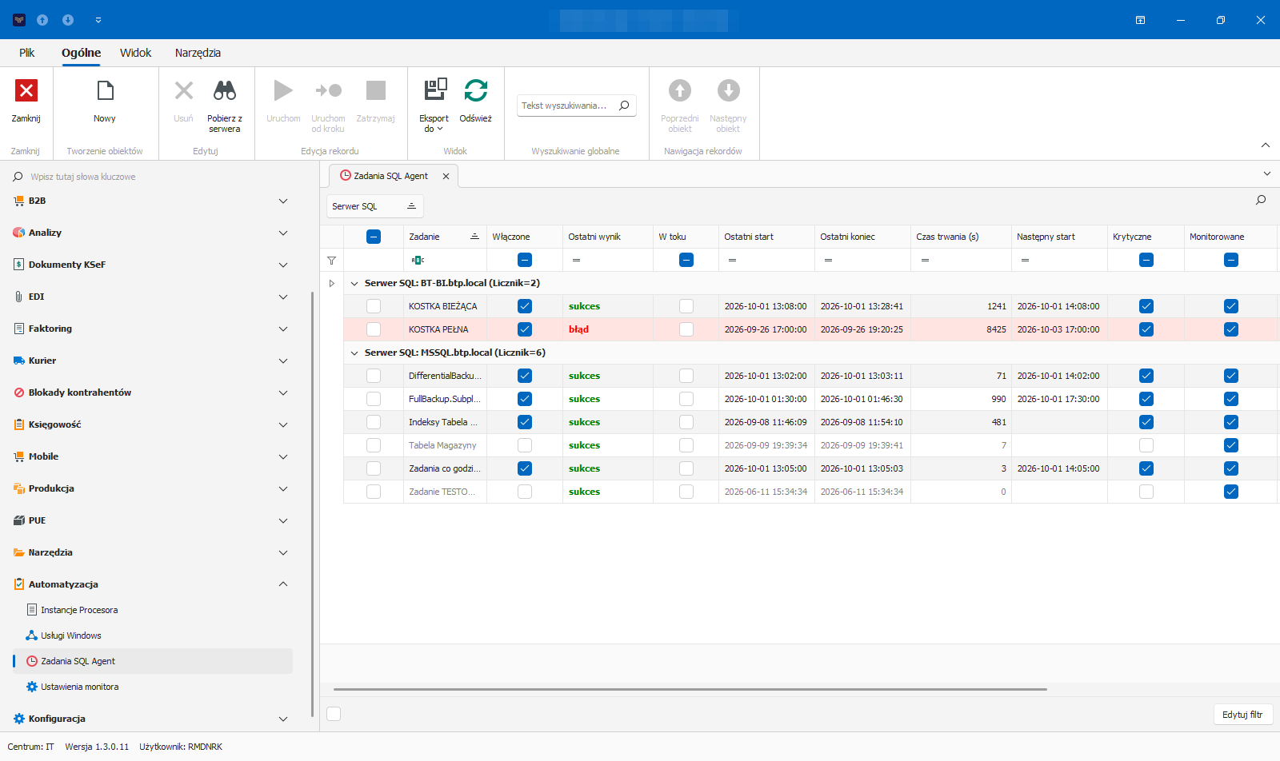Click the filter funnel icon in grid
This screenshot has height=761, width=1280.
tap(331, 261)
